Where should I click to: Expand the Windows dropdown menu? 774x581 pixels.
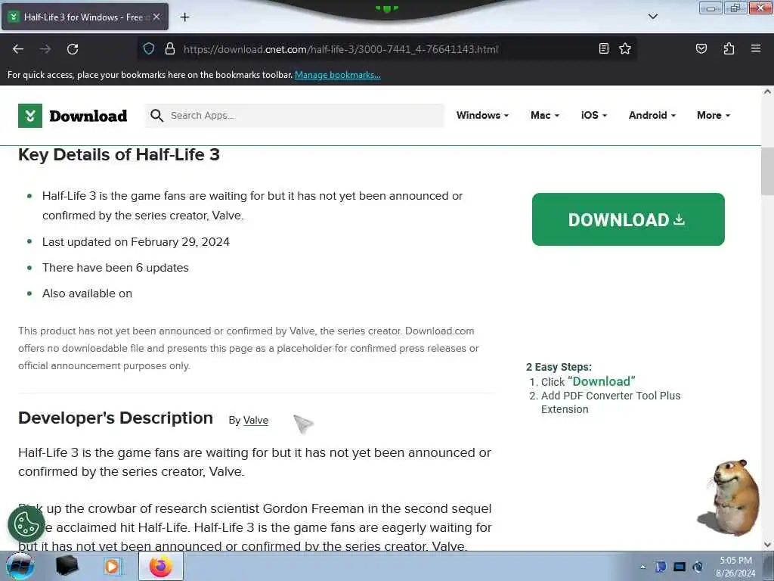(x=482, y=115)
